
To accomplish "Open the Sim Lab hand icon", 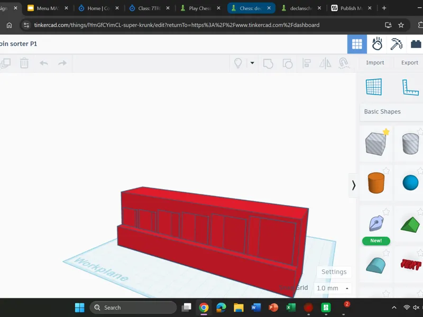I will click(377, 44).
